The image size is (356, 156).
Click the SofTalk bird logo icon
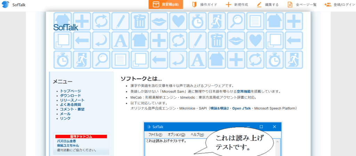6,5
